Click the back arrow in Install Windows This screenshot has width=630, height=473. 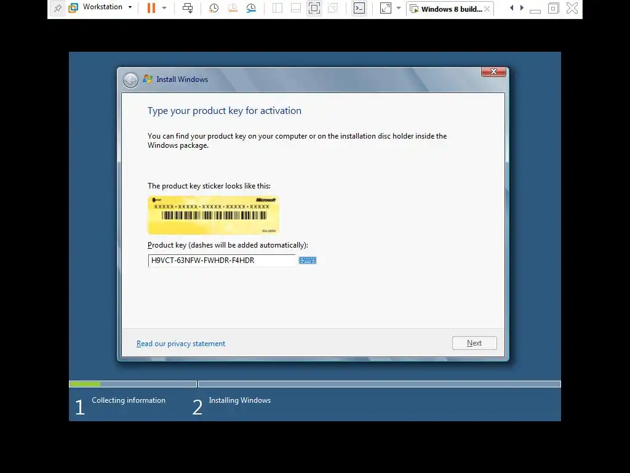[x=130, y=80]
